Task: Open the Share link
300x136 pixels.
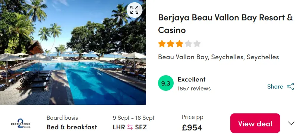Action: click(x=275, y=87)
